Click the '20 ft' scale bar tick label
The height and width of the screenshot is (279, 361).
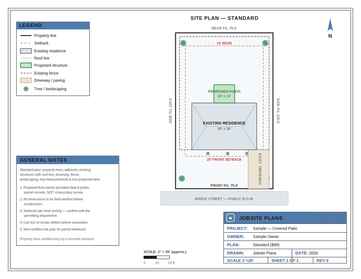[x=171, y=263]
